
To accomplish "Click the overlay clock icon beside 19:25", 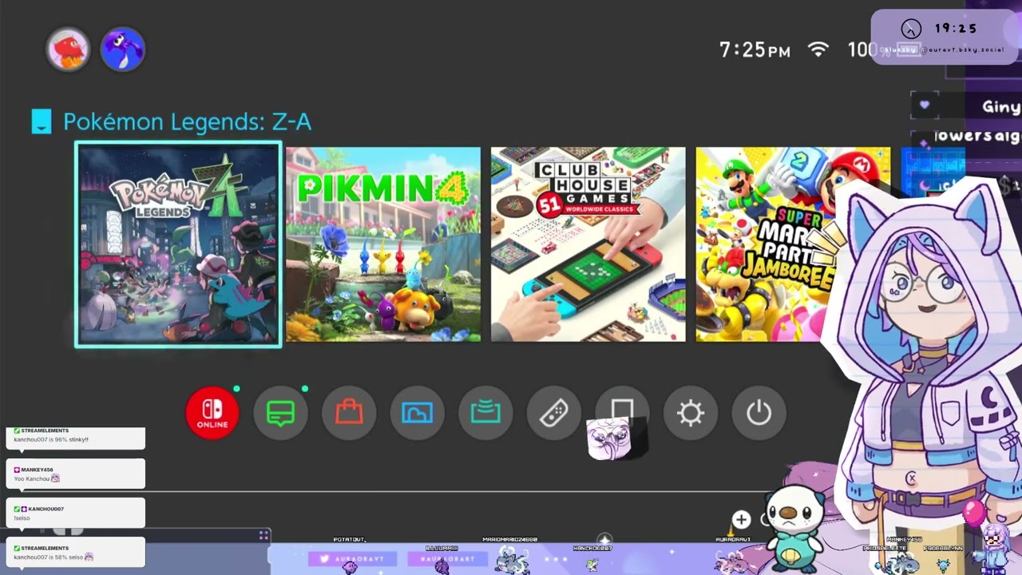I will tap(911, 29).
